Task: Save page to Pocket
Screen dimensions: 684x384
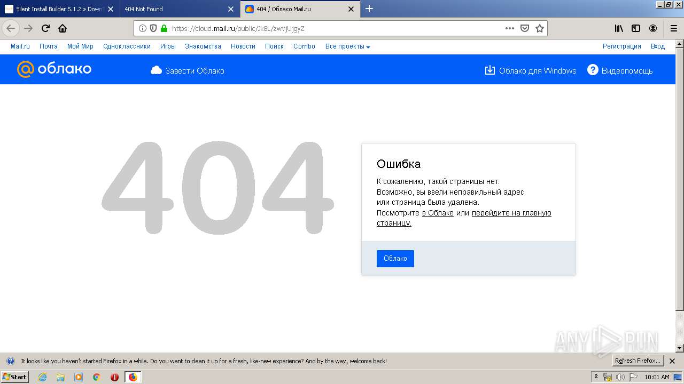Action: tap(525, 28)
